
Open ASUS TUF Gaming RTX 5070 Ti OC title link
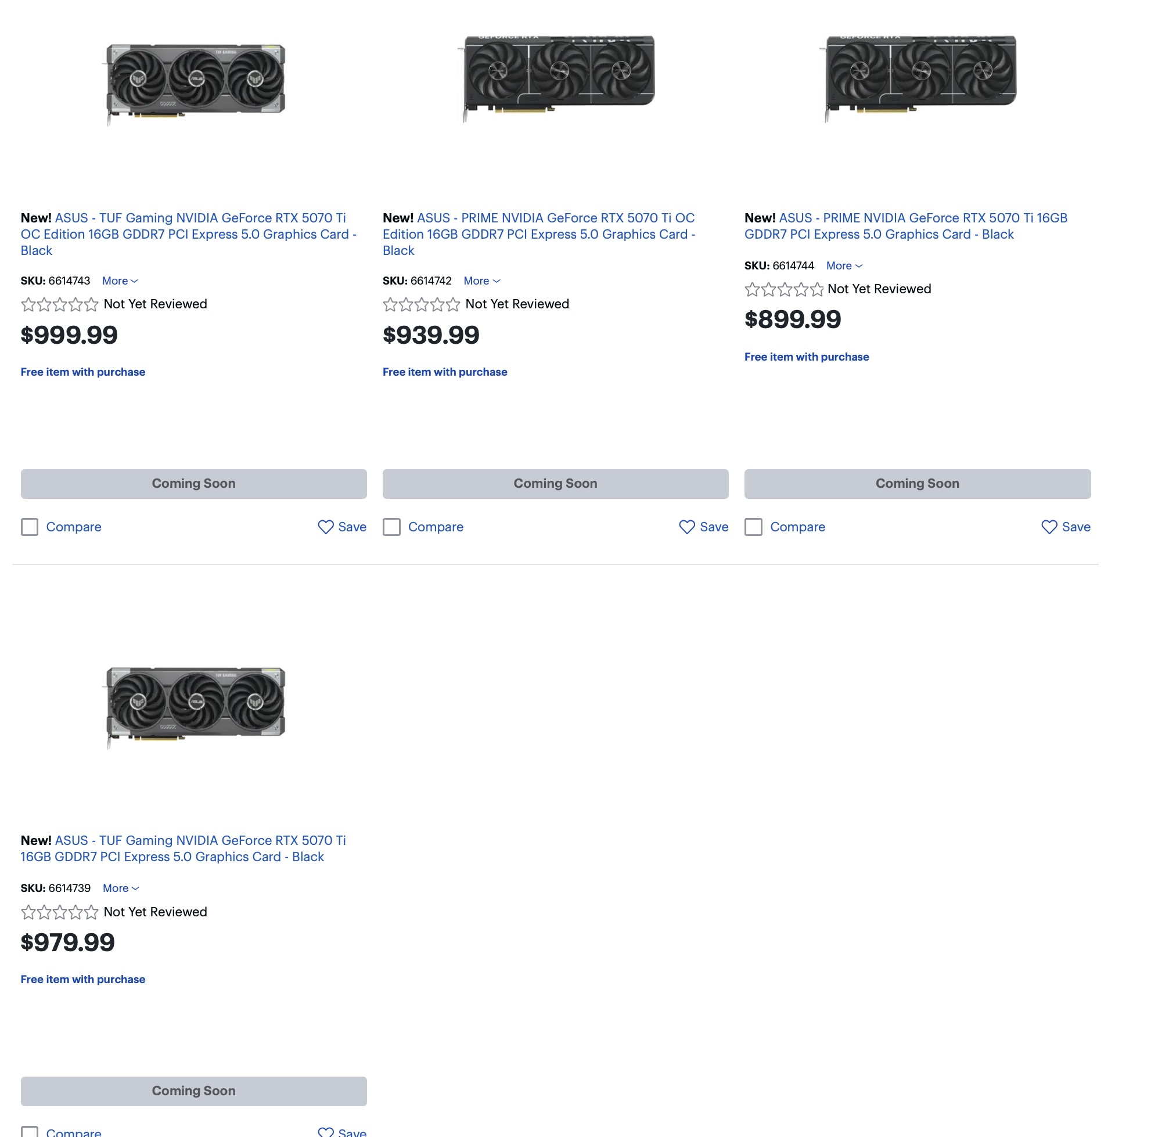pyautogui.click(x=188, y=234)
